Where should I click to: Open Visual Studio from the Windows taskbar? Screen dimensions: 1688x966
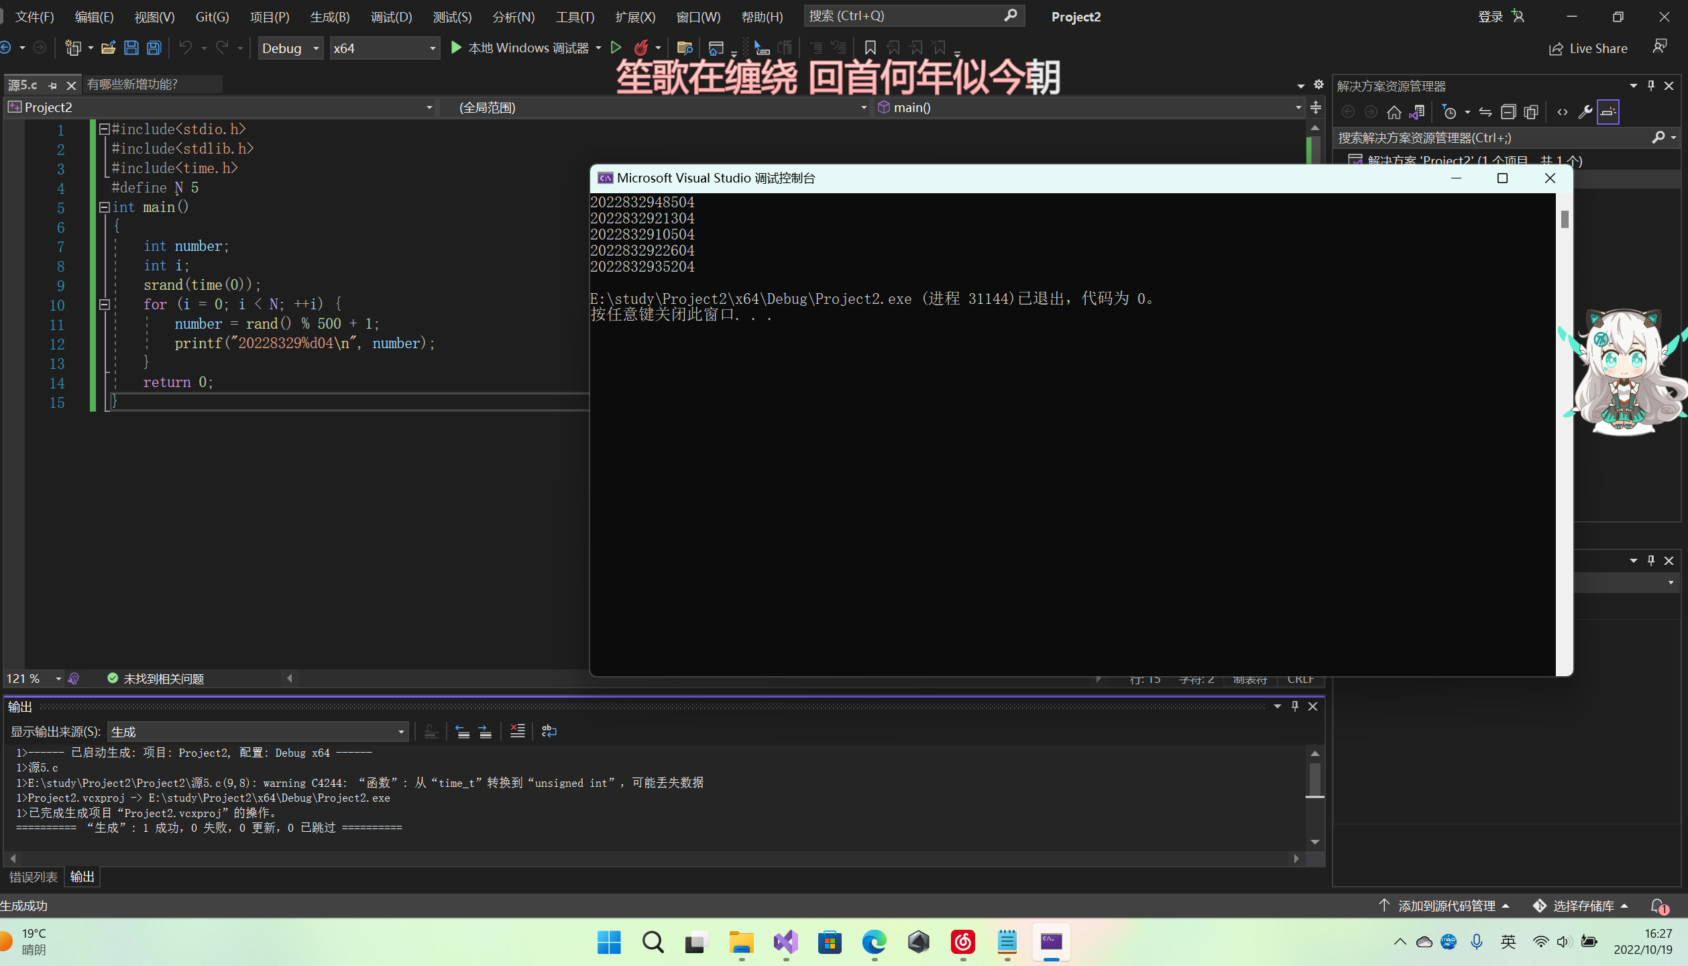point(785,943)
